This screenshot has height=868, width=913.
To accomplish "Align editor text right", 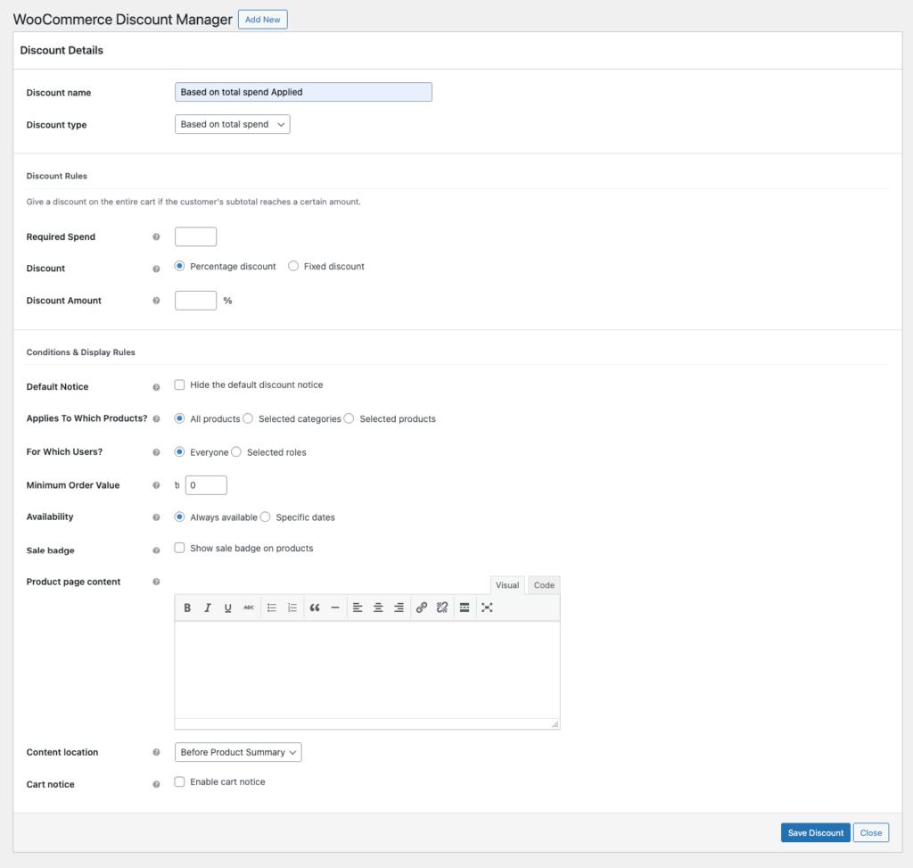I will 399,608.
